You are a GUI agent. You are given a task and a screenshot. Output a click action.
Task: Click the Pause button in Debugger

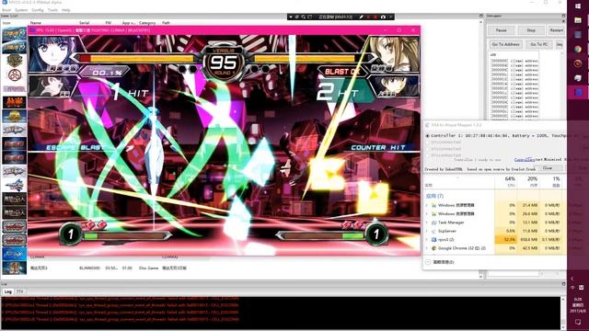pyautogui.click(x=501, y=30)
